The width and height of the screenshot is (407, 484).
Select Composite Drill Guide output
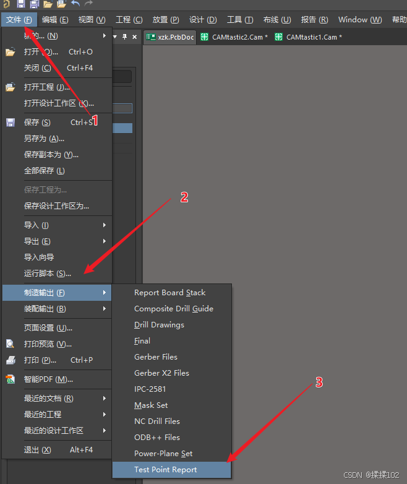pos(171,309)
